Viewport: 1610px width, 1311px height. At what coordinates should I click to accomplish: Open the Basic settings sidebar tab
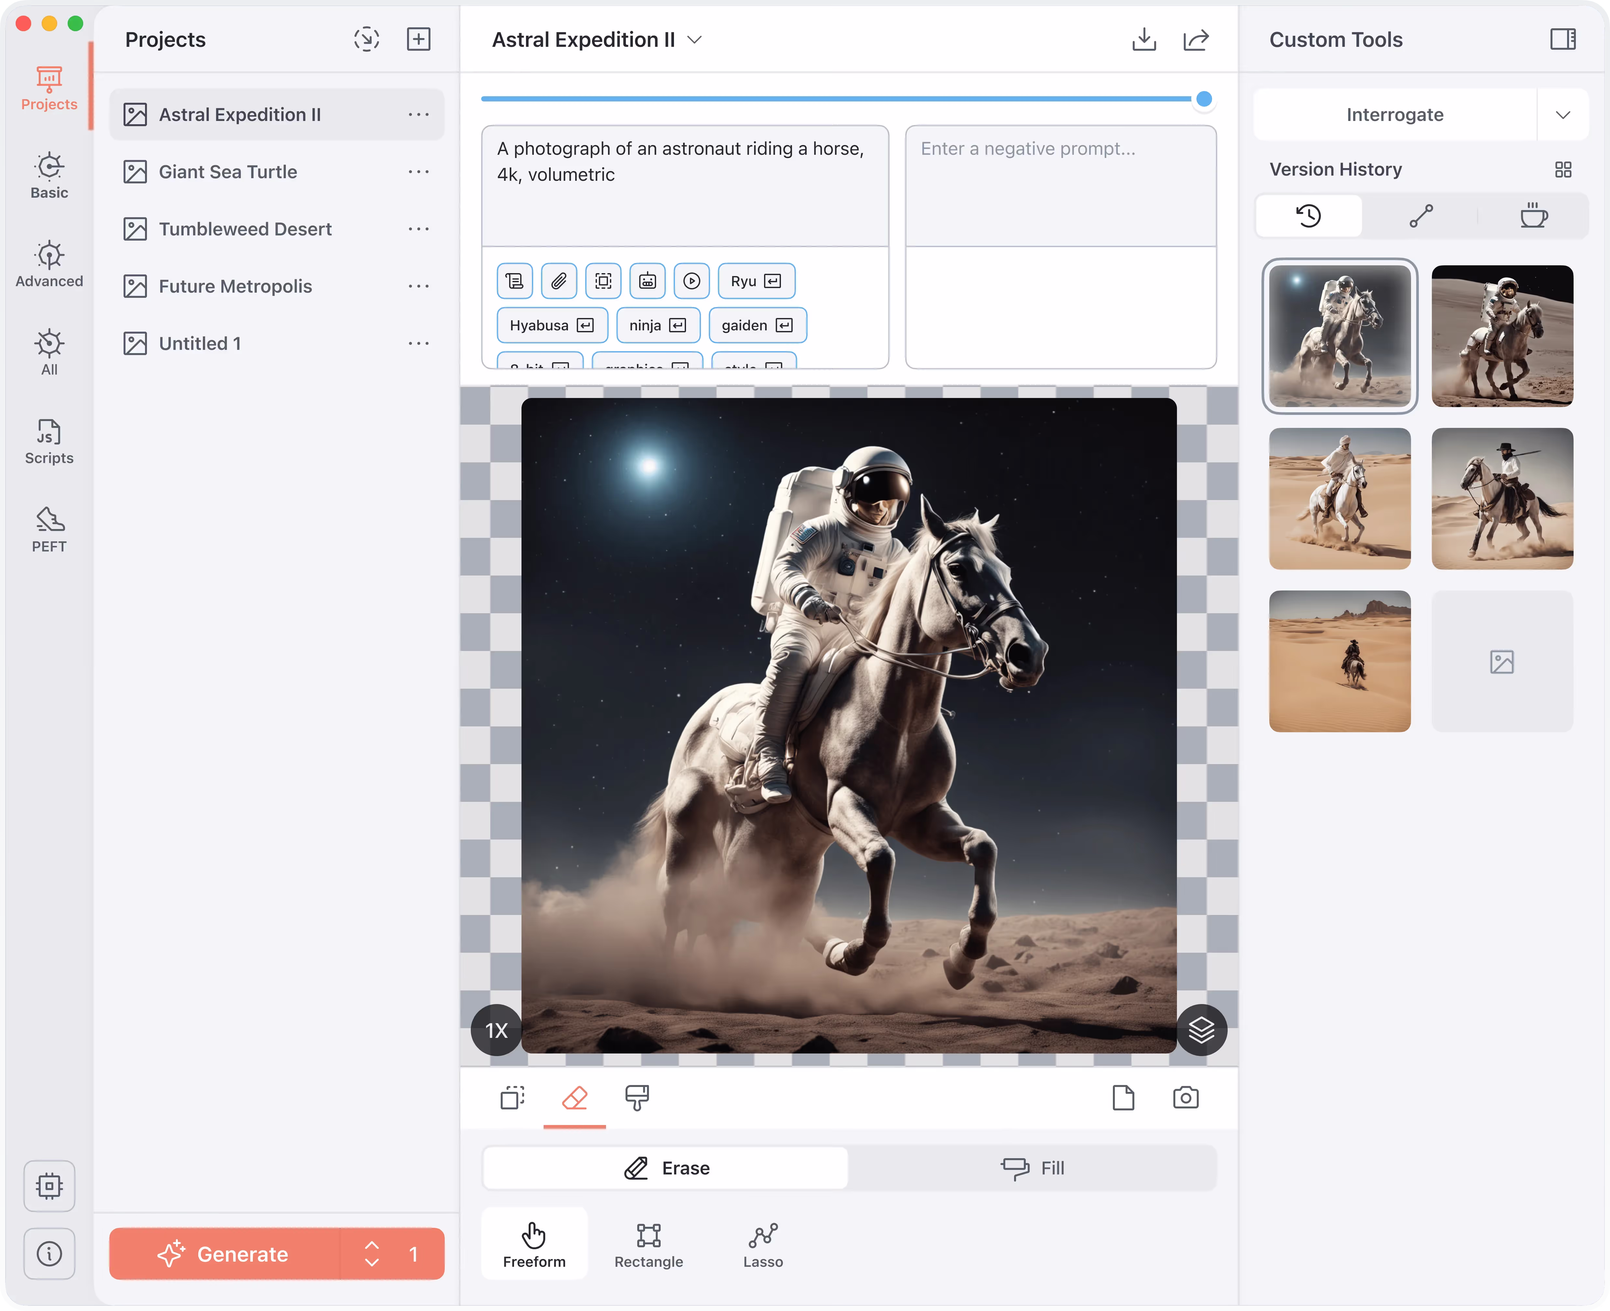49,177
